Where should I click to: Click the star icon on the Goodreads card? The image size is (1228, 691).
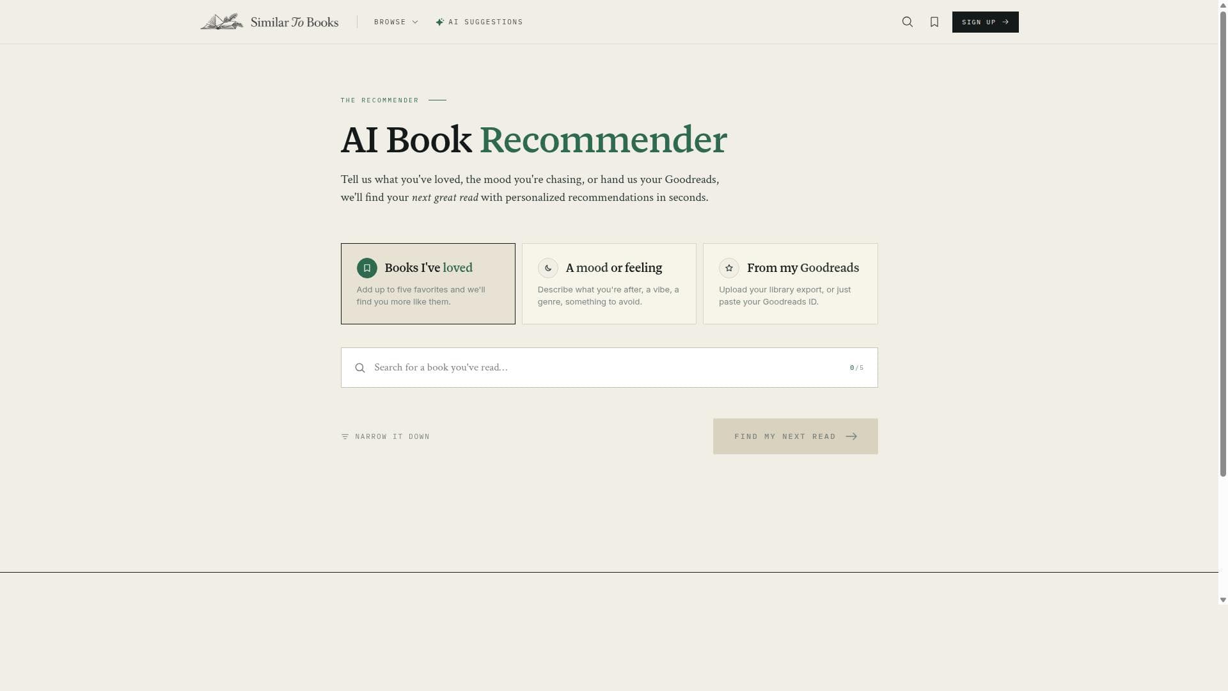(x=729, y=268)
